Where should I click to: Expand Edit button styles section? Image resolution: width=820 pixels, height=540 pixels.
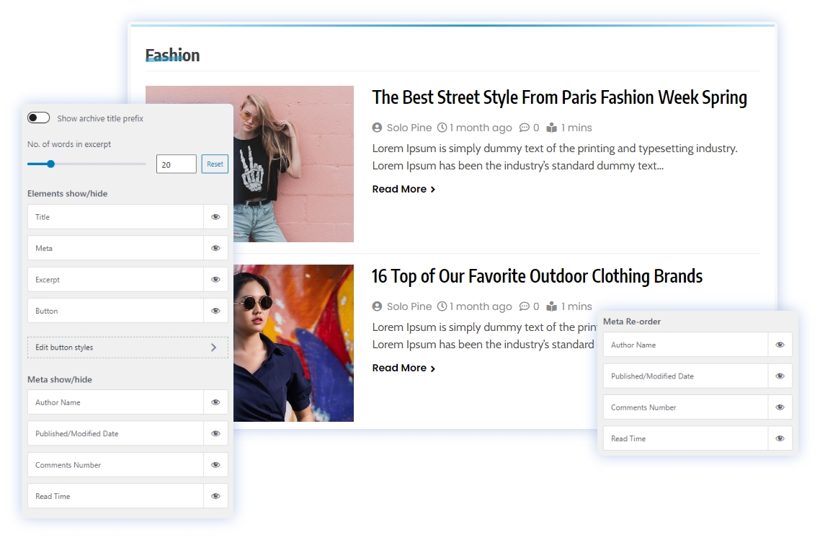[x=128, y=348]
